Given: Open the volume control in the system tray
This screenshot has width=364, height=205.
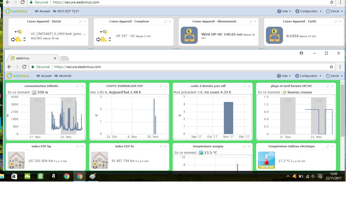Looking at the screenshot, I should pos(314,176).
